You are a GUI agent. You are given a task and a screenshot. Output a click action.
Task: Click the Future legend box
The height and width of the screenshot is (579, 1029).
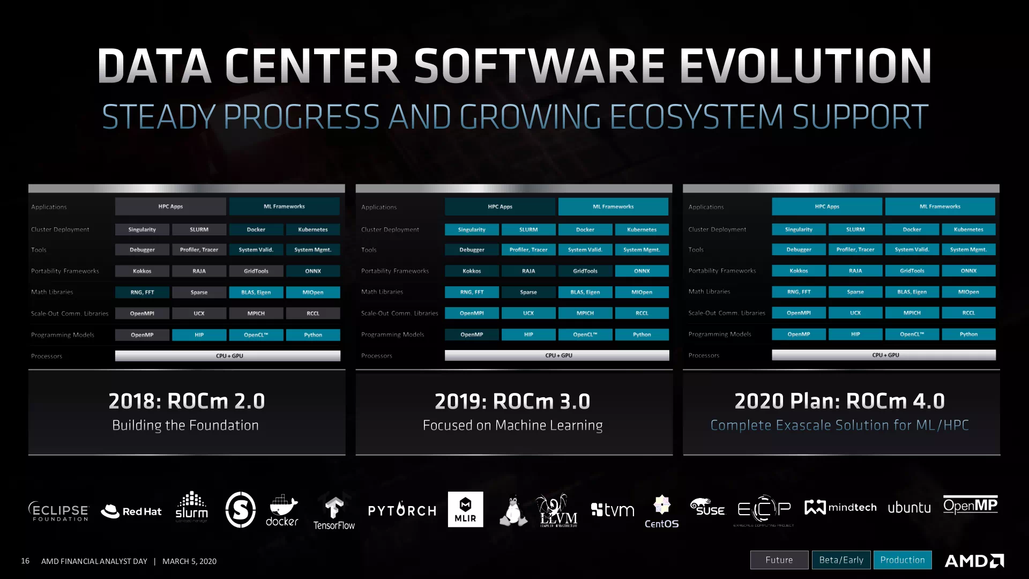pyautogui.click(x=779, y=560)
